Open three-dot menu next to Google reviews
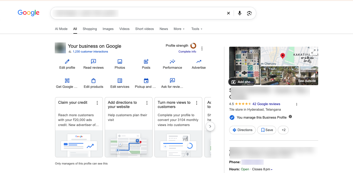Image resolution: width=353 pixels, height=173 pixels. 297,104
